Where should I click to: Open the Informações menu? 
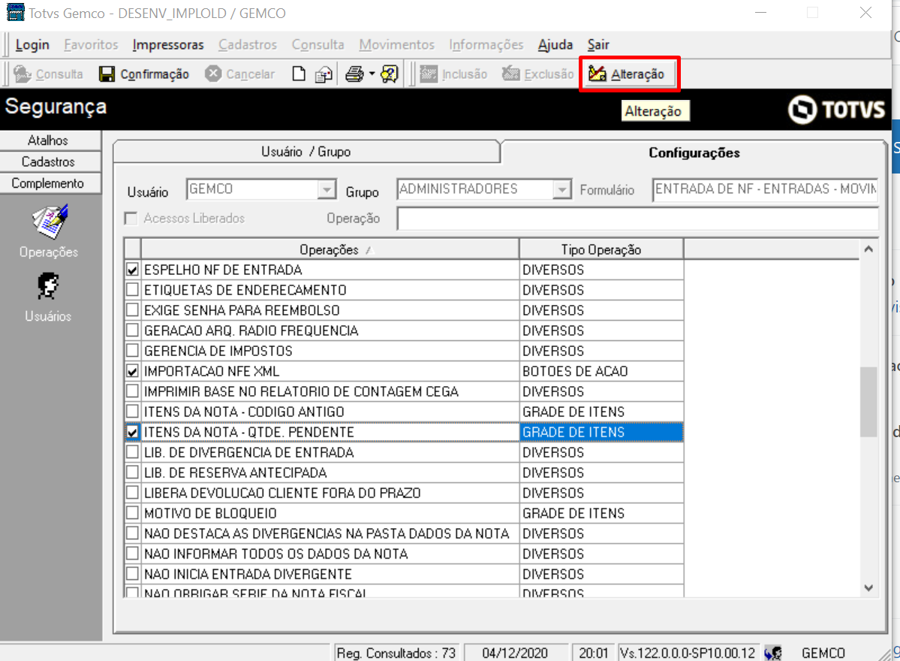click(486, 45)
